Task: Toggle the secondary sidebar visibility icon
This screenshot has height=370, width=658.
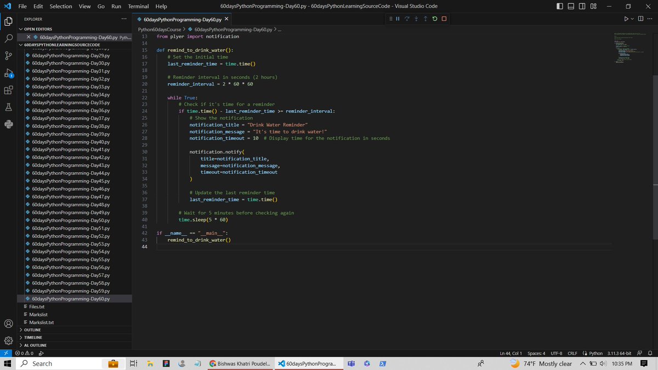Action: tap(582, 6)
